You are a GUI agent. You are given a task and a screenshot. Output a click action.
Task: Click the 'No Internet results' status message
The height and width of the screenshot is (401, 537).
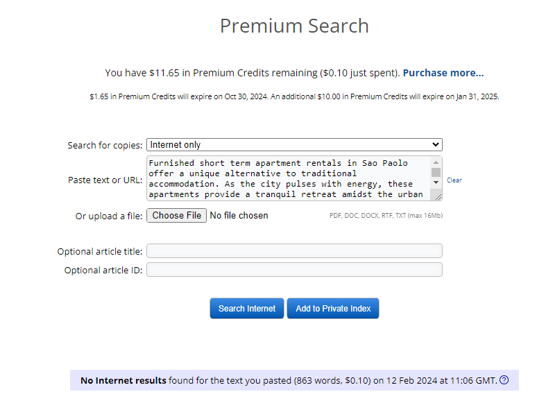(288, 380)
